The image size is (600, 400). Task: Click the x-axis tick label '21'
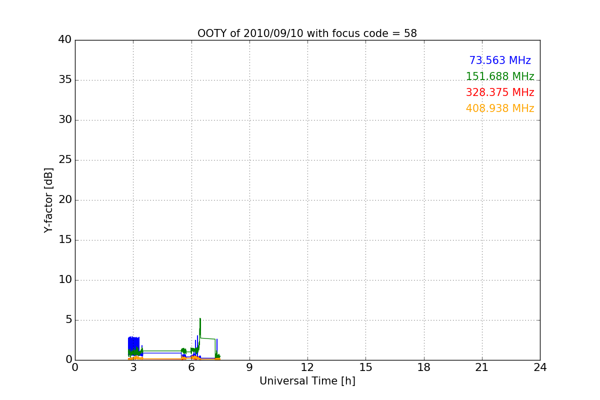[x=482, y=367]
